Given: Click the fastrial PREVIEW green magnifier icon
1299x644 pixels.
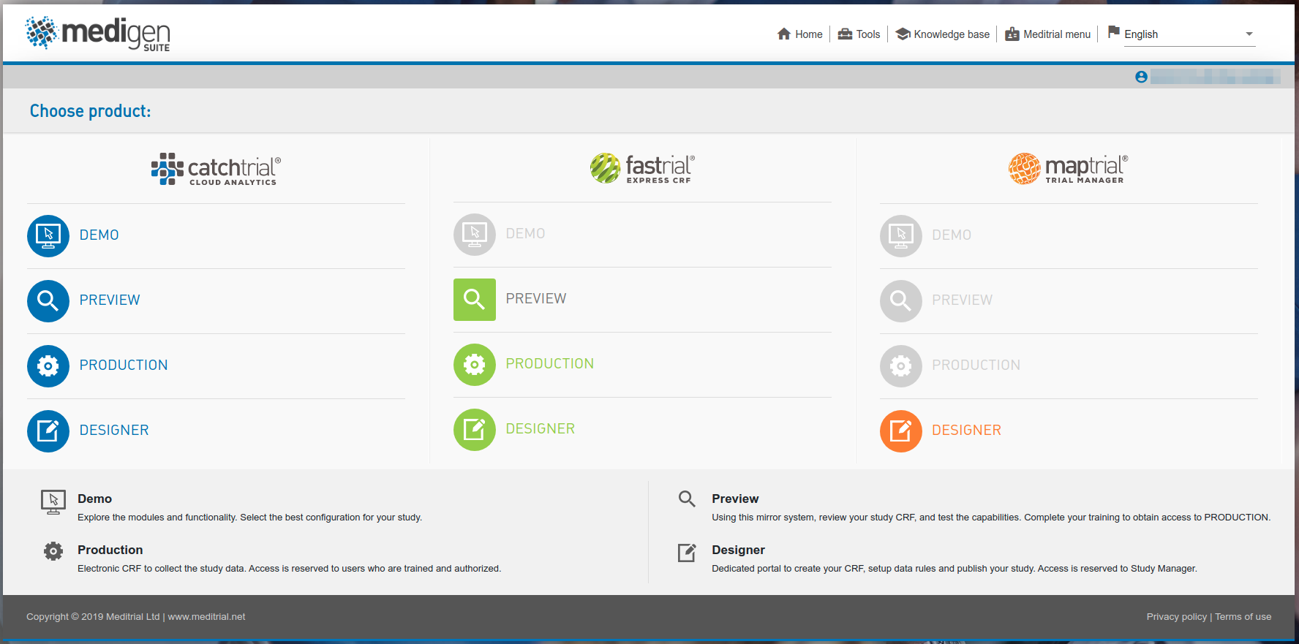Looking at the screenshot, I should [475, 300].
